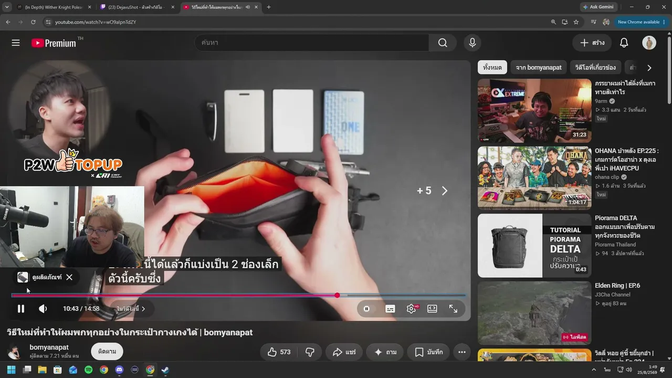Select the วิดีโอที่เกี่ยวข้อง filter chip
This screenshot has width=672, height=378.
[595, 67]
